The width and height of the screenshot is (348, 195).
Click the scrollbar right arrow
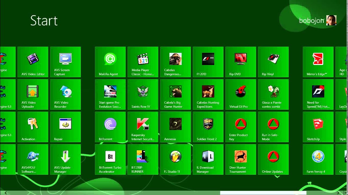click(x=338, y=193)
